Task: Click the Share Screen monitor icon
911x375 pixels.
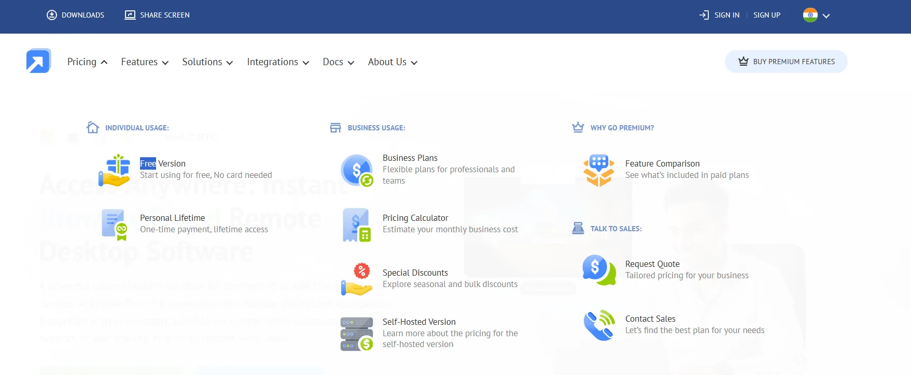Action: 130,15
